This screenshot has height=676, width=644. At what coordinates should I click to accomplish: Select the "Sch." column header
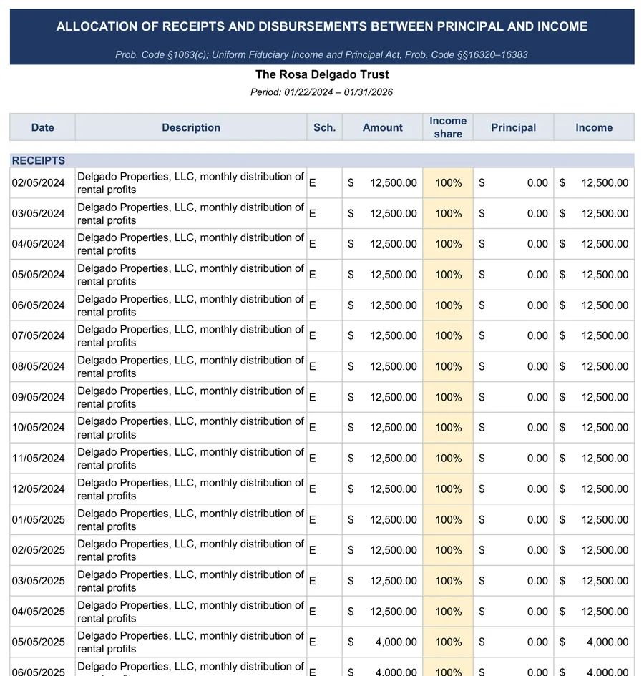(324, 127)
